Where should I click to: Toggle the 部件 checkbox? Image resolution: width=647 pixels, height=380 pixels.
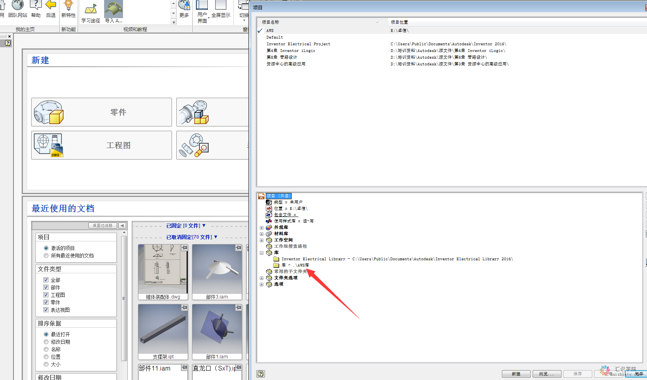(46, 287)
